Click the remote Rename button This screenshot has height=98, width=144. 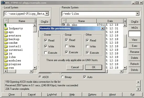(135, 52)
